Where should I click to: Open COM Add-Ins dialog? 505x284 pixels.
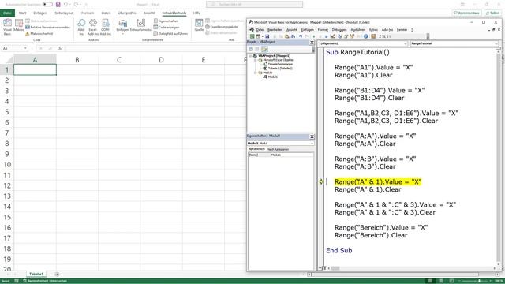click(105, 27)
